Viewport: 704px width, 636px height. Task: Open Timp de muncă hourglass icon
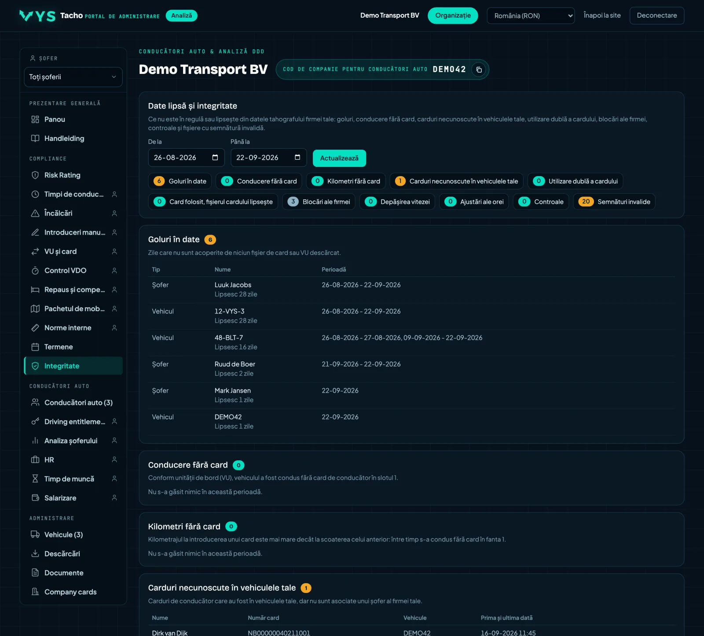click(35, 478)
